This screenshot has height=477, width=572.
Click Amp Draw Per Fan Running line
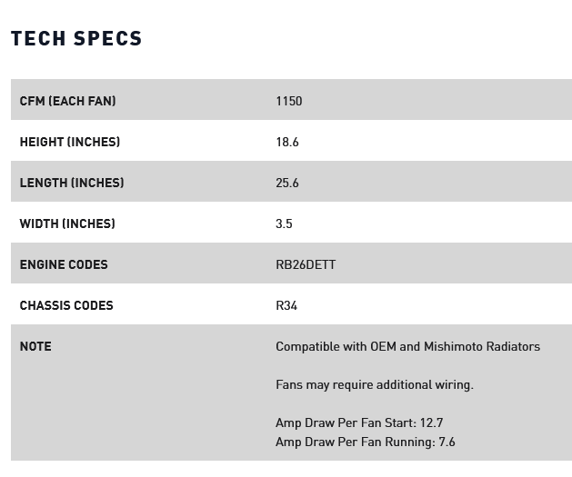(366, 442)
